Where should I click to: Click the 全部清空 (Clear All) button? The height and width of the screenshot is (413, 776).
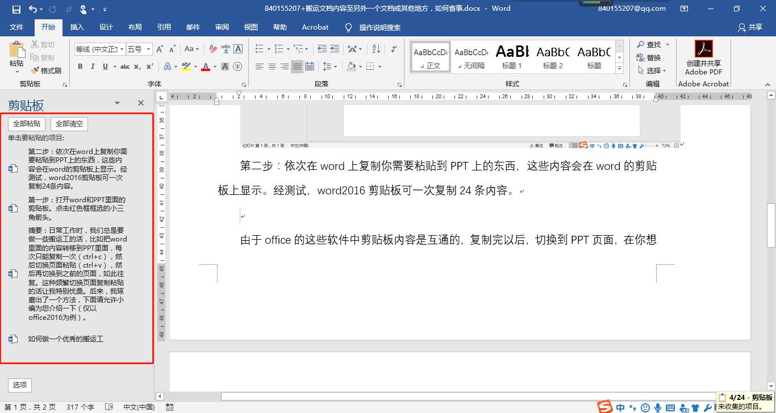click(x=69, y=124)
